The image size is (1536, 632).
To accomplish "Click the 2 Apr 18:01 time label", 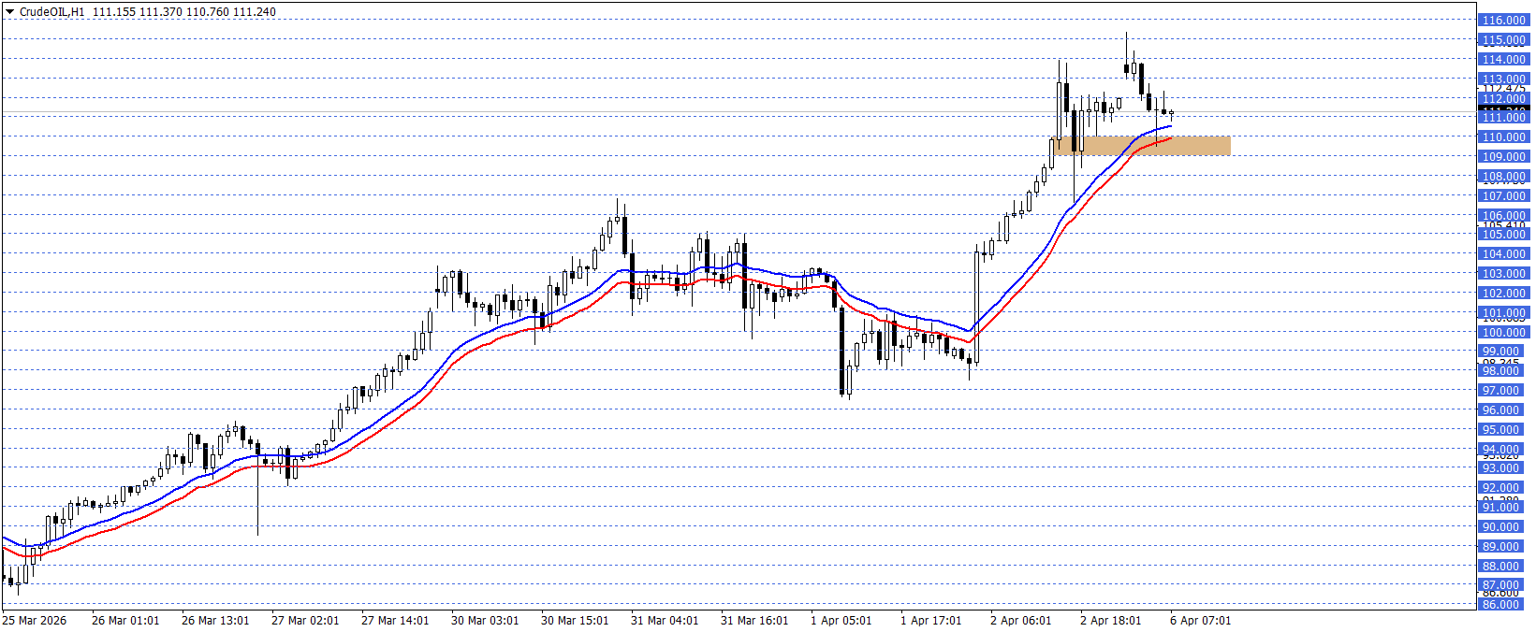I will [1110, 621].
